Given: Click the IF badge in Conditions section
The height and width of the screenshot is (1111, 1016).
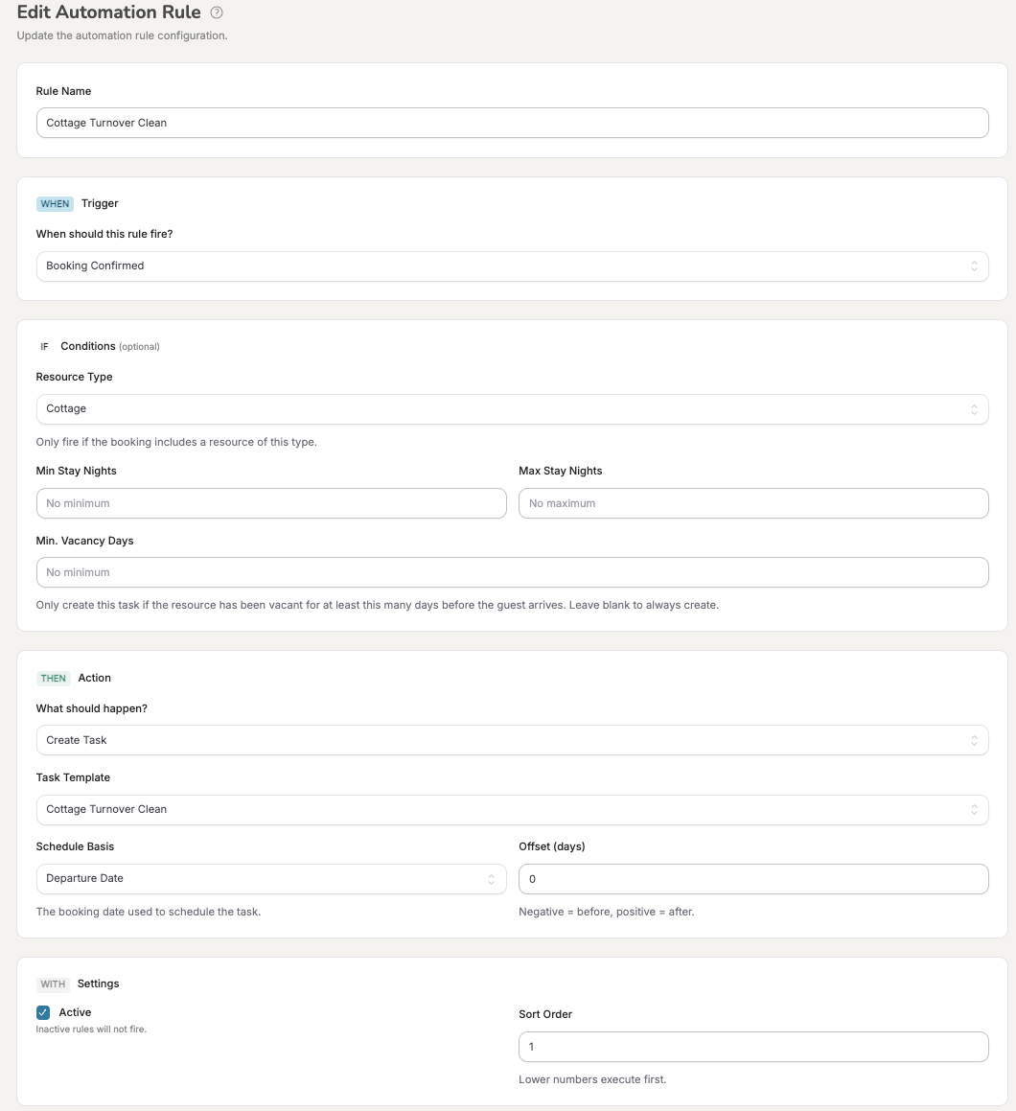Looking at the screenshot, I should coord(45,346).
